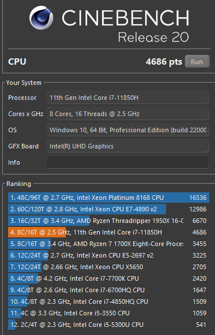Select highlighted row 11th Gen Core i7-11850H
The image size is (215, 335).
point(108,232)
